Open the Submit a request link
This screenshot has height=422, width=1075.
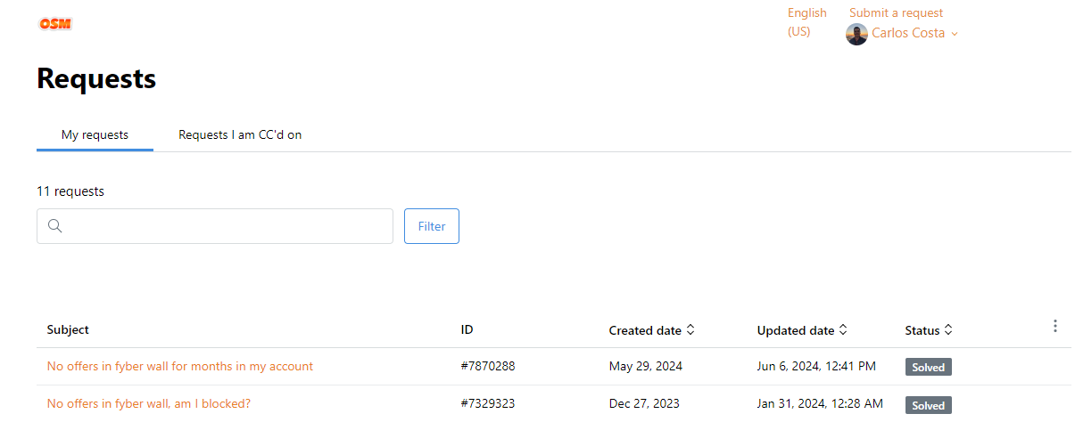point(896,12)
